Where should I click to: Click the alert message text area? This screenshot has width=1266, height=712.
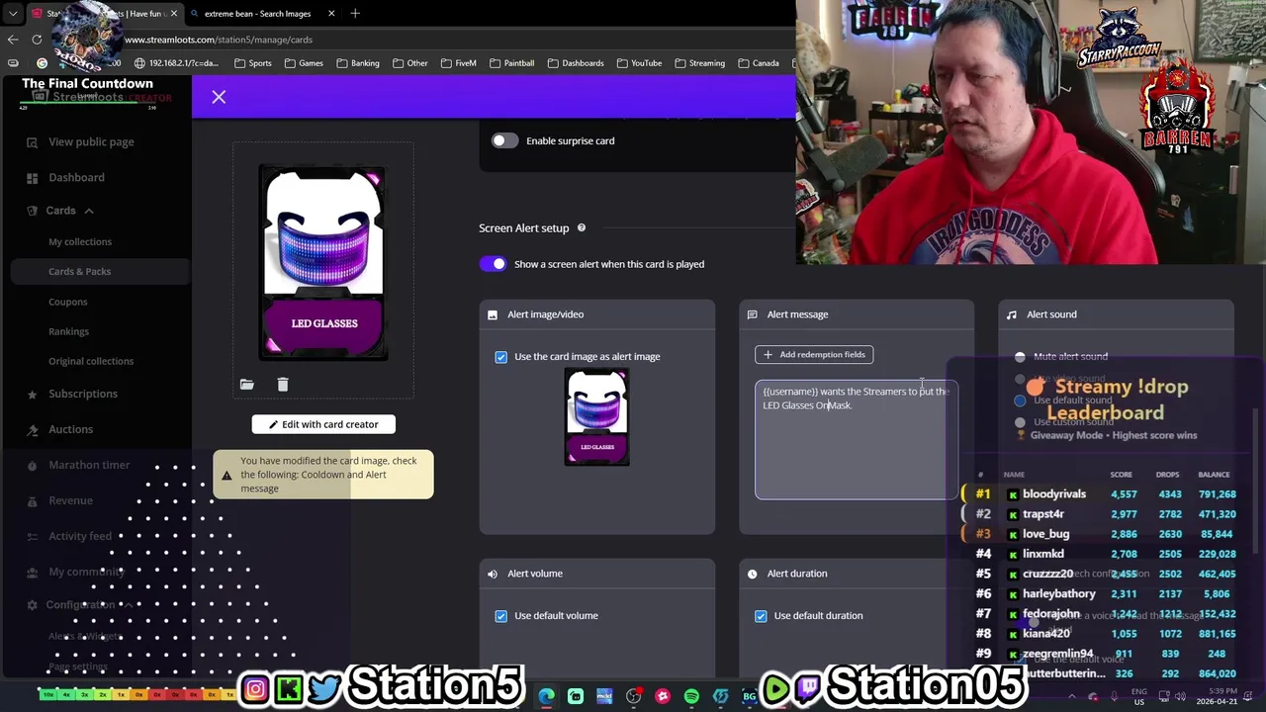tap(857, 440)
